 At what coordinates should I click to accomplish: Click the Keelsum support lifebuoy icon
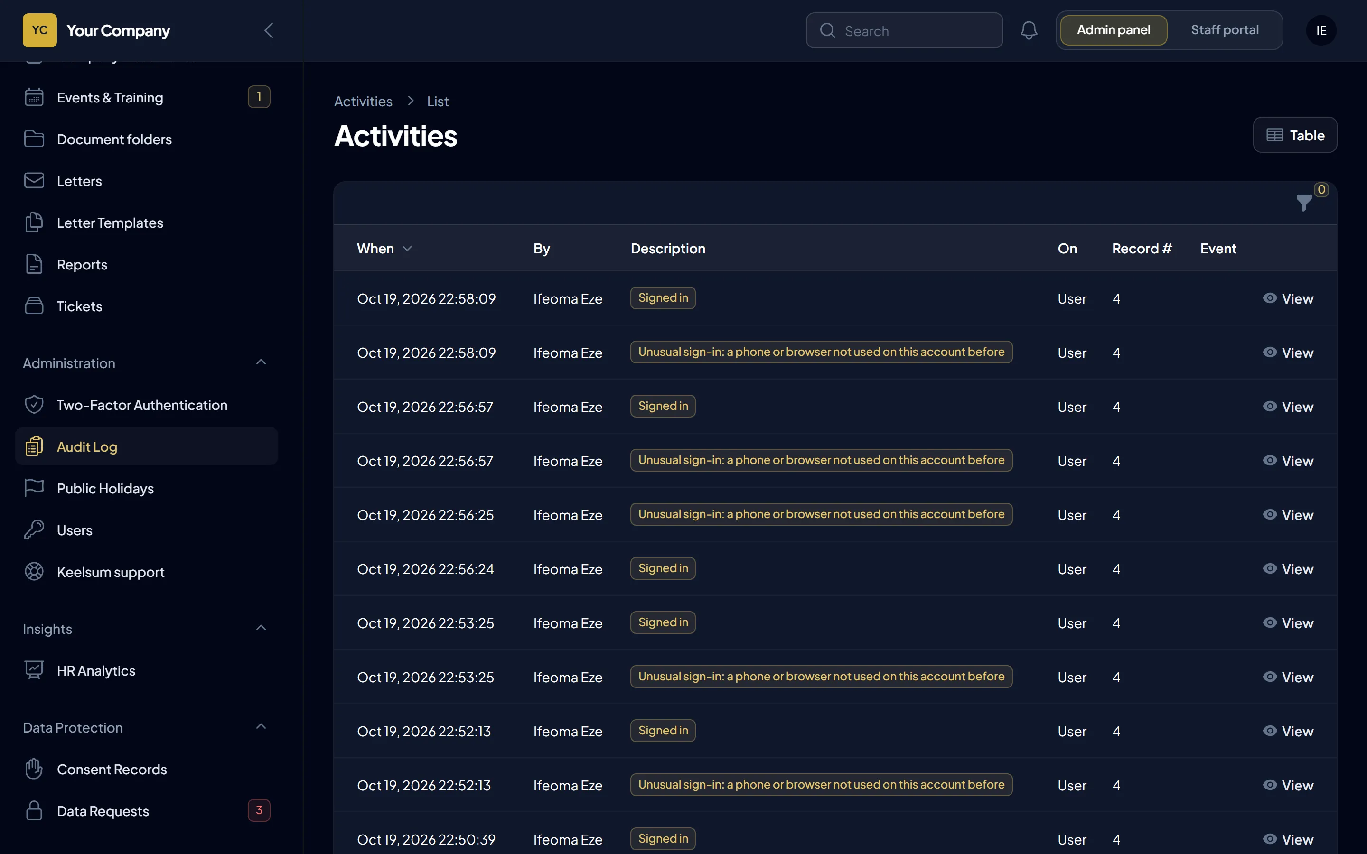click(34, 572)
